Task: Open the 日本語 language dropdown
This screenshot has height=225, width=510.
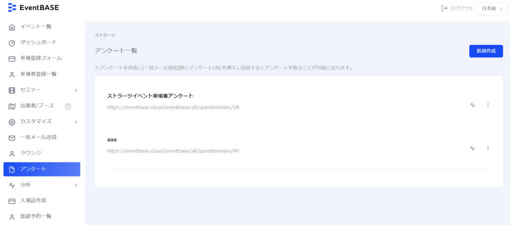Action: (492, 9)
